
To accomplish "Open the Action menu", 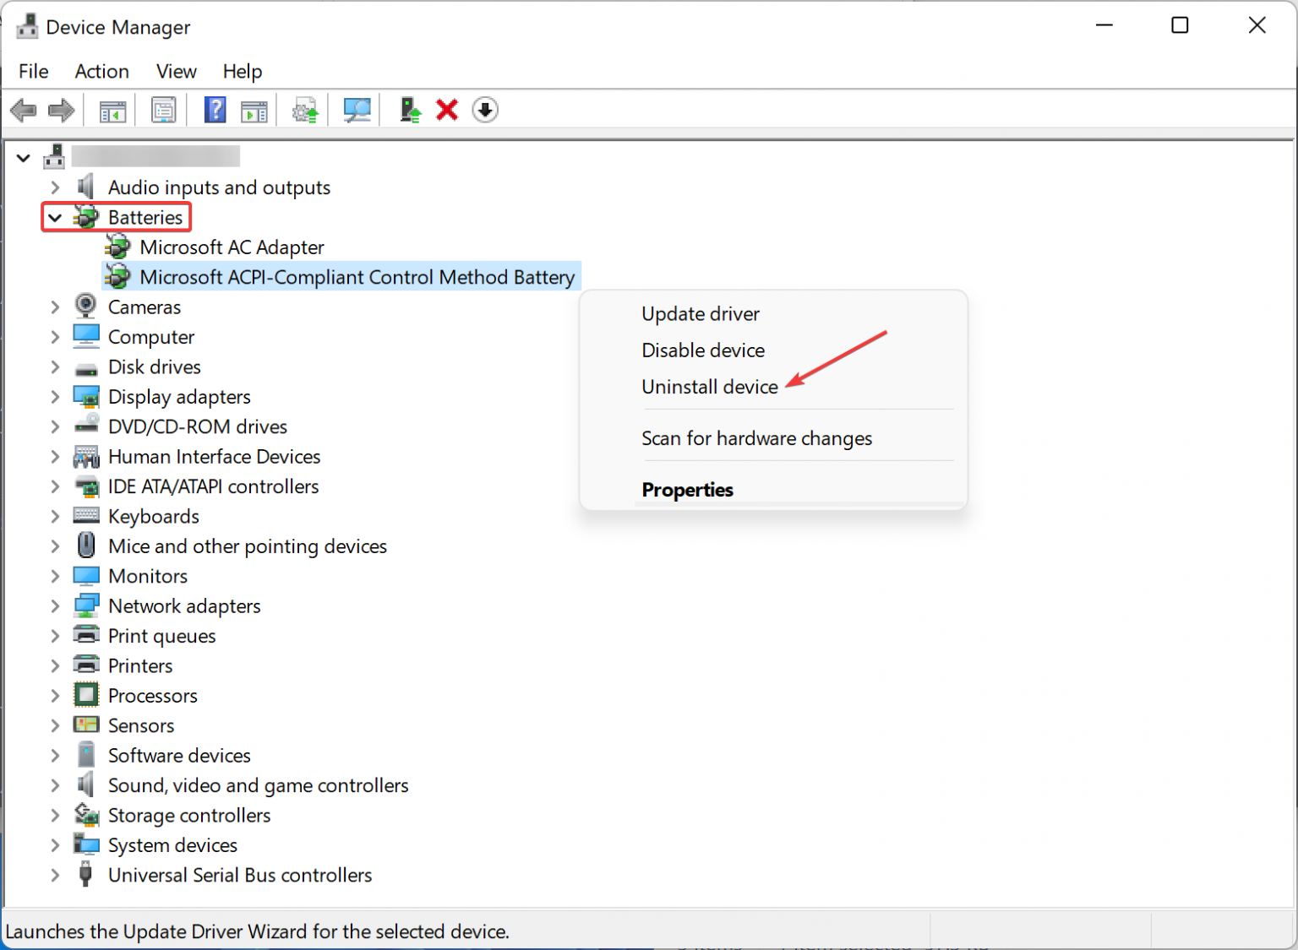I will pos(101,71).
